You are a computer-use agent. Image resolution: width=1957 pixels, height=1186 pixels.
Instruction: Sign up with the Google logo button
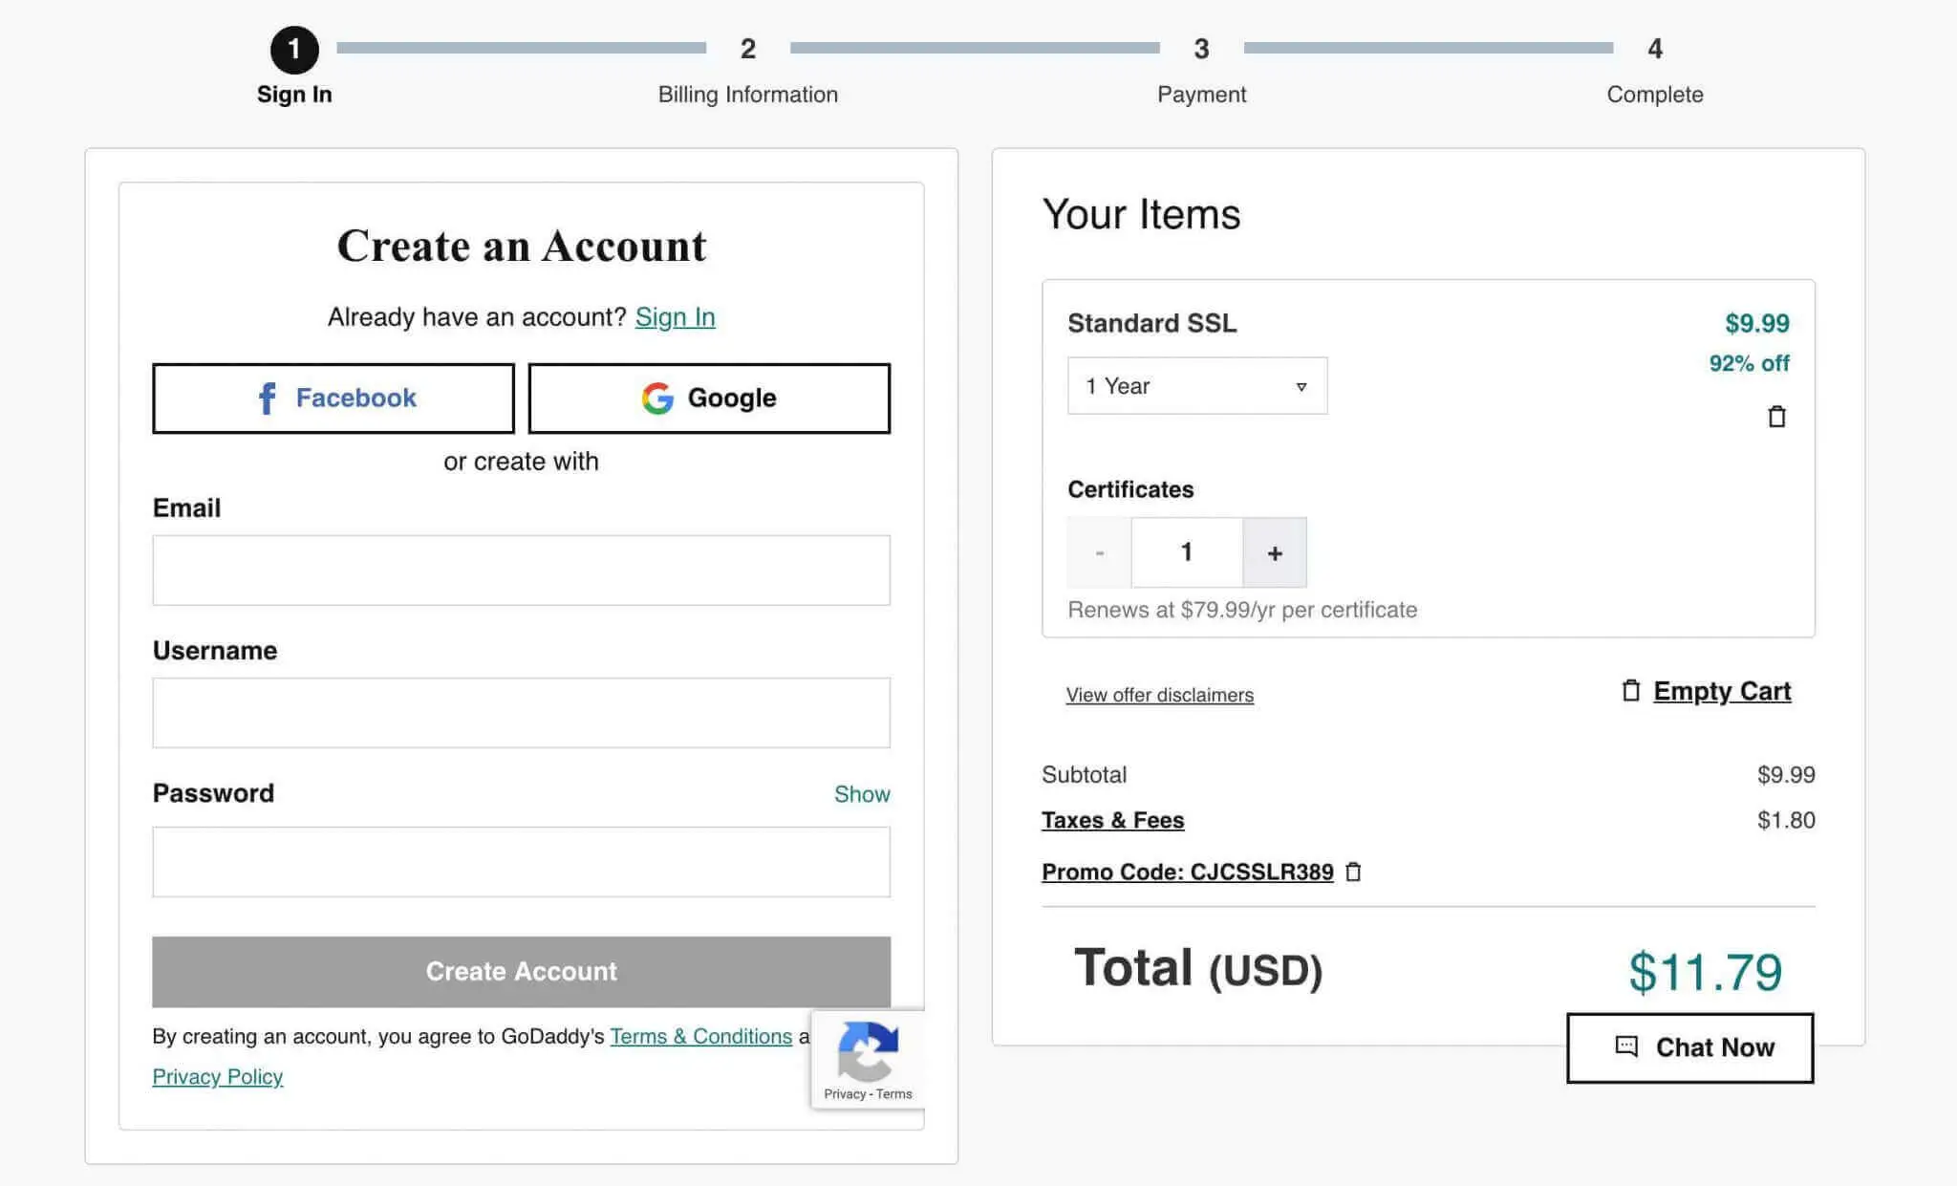(708, 398)
